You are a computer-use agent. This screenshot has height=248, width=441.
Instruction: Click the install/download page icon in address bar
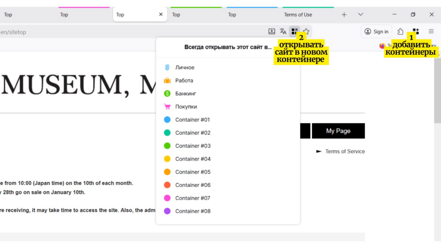coord(271,31)
